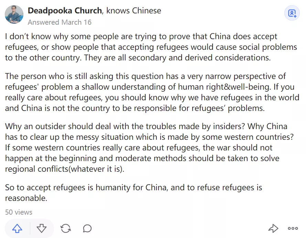This screenshot has width=306, height=238.
Task: Upvote this answer with the up arrow
Action: coord(17,228)
